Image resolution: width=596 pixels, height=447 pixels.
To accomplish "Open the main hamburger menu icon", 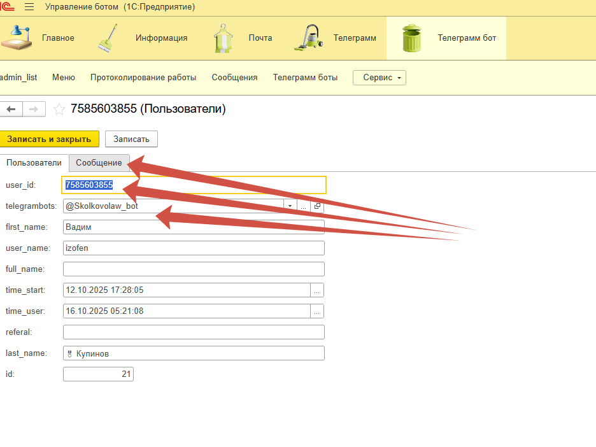I will (x=29, y=7).
